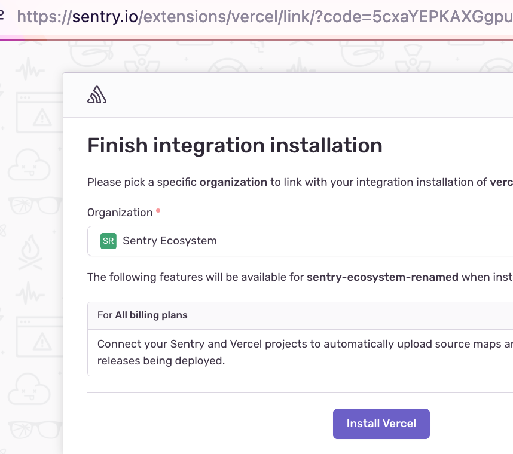The width and height of the screenshot is (513, 454).
Task: Click inside the browser address bar
Action: click(x=257, y=17)
